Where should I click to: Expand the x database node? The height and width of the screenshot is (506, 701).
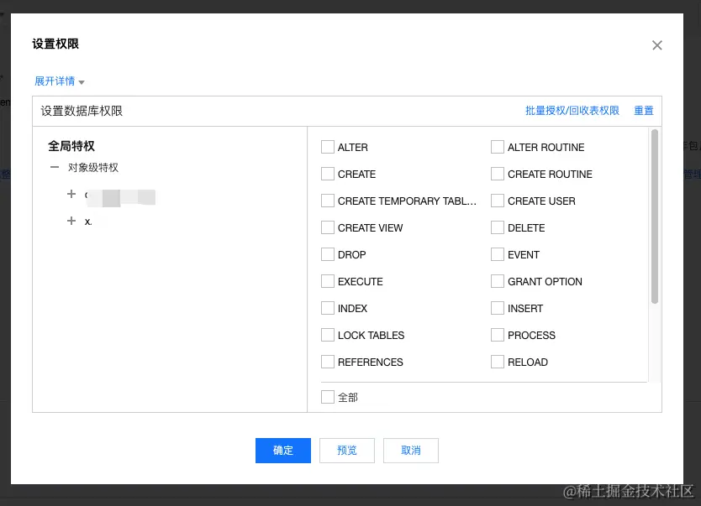point(71,221)
